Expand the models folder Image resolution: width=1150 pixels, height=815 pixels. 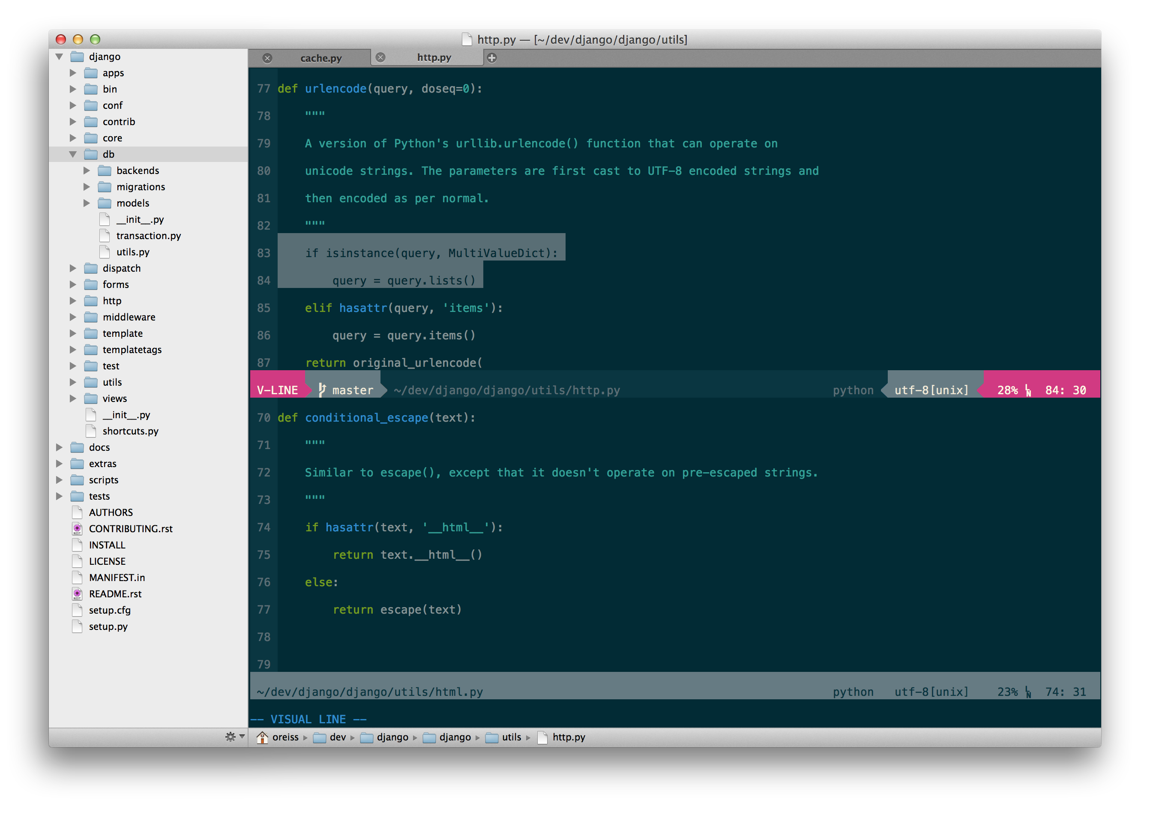87,203
